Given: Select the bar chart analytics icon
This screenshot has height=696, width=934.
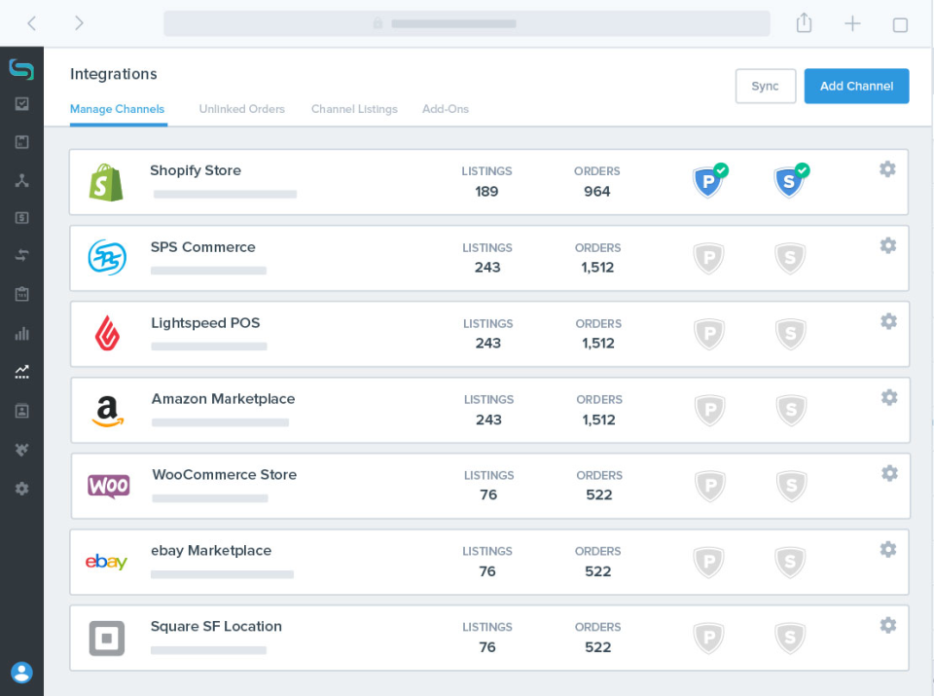Looking at the screenshot, I should 21,334.
